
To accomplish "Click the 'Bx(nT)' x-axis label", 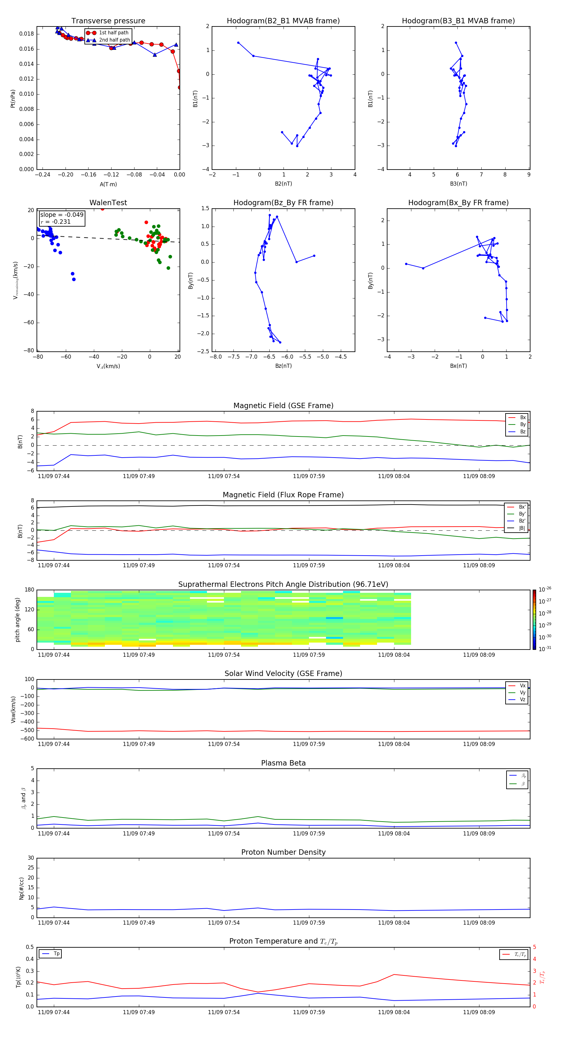I will 458,366.
